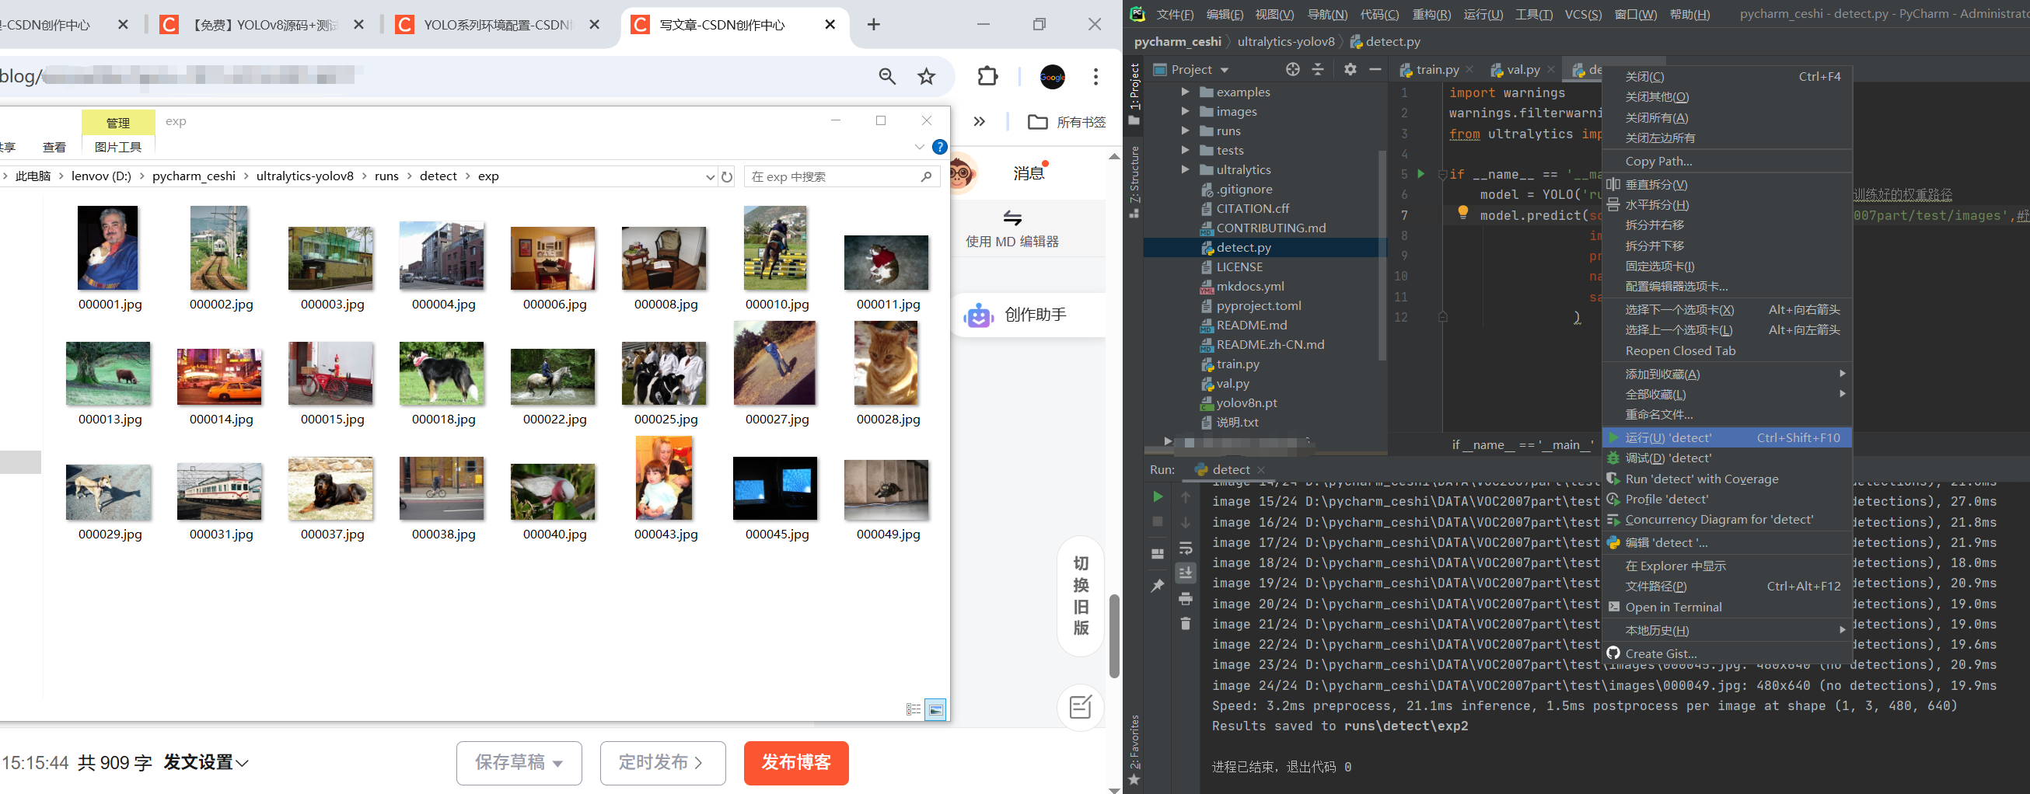Image resolution: width=2030 pixels, height=794 pixels.
Task: Open the 000028.jpg cat thumbnail
Action: (x=886, y=362)
